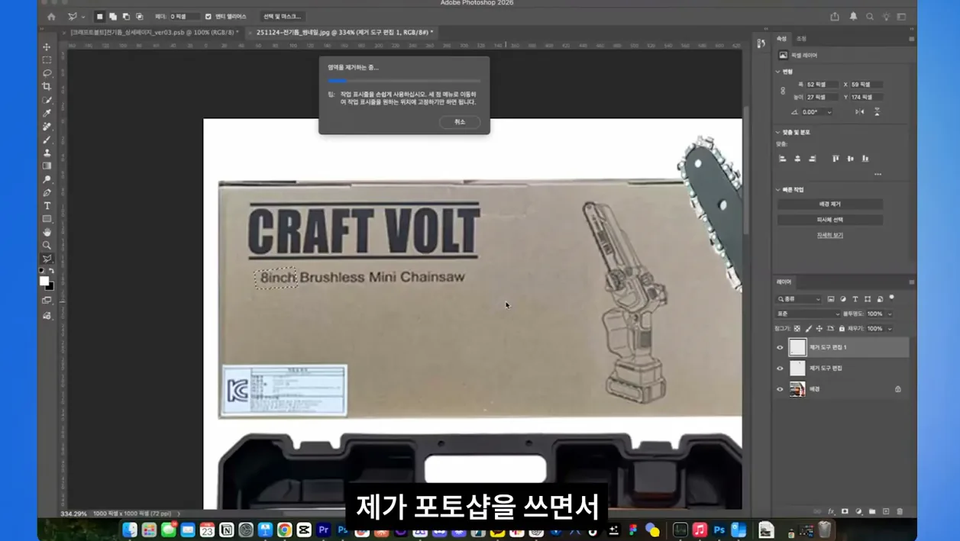This screenshot has height=541, width=960.
Task: Select the Clone Stamp tool
Action: tap(47, 153)
